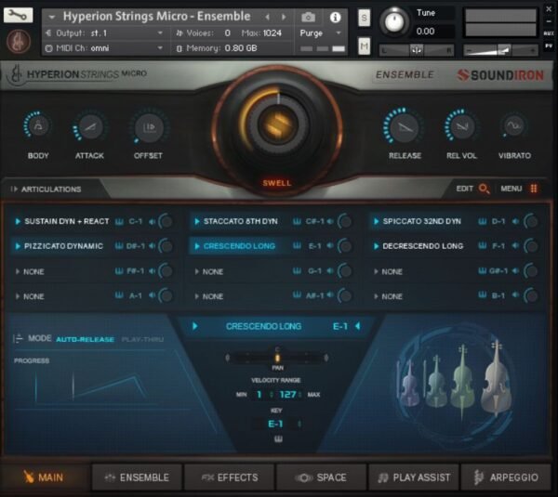
Task: Click the OFFSET knob
Action: (149, 127)
